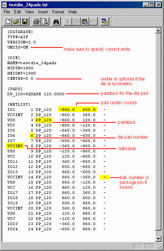Print the document with the printer icon

(36, 21)
